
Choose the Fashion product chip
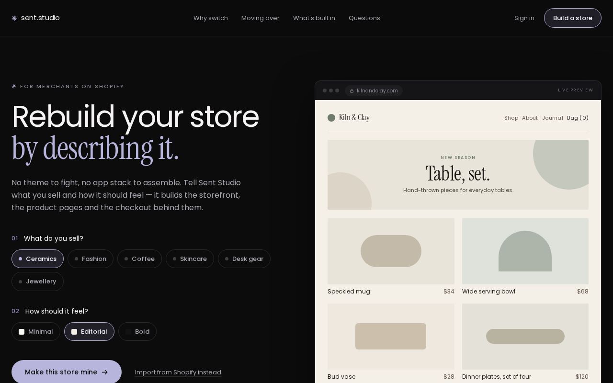coord(91,259)
